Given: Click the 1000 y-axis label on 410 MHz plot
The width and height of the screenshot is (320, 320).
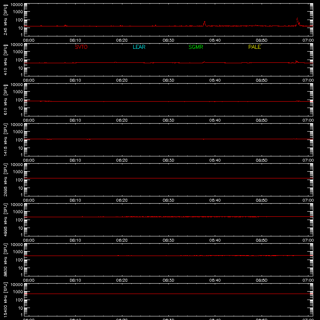Looking at the screenshot, I should point(18,52).
